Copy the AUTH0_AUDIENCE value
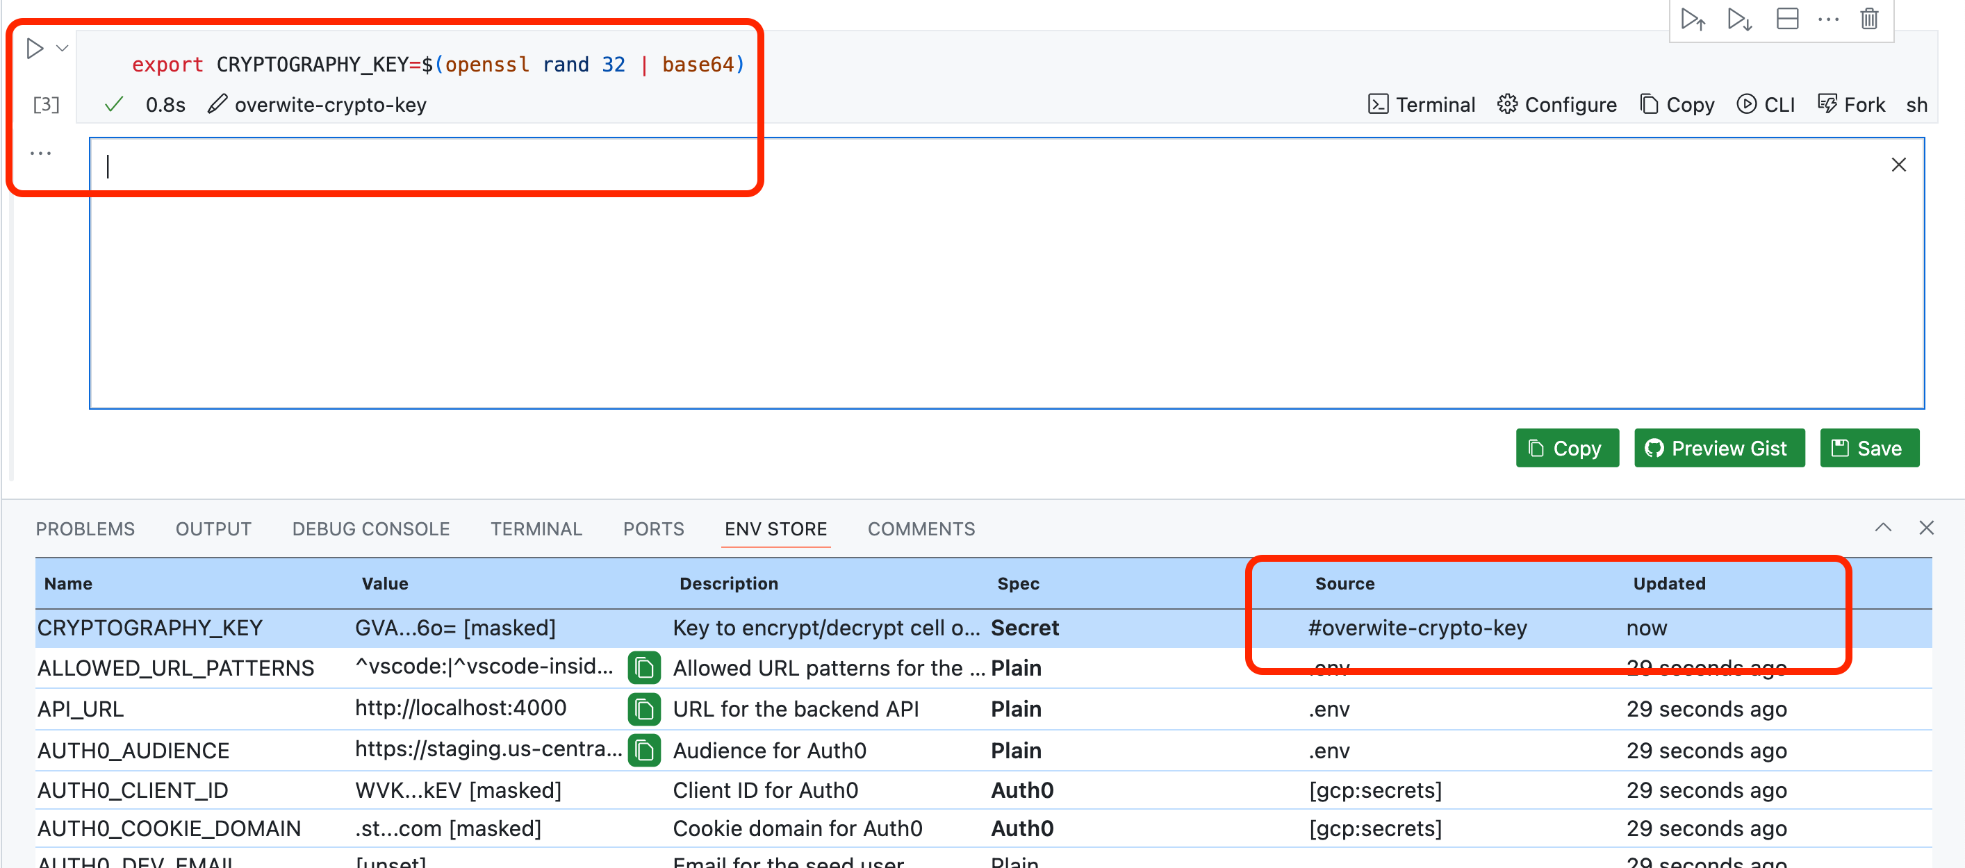The height and width of the screenshot is (868, 1965). (645, 751)
